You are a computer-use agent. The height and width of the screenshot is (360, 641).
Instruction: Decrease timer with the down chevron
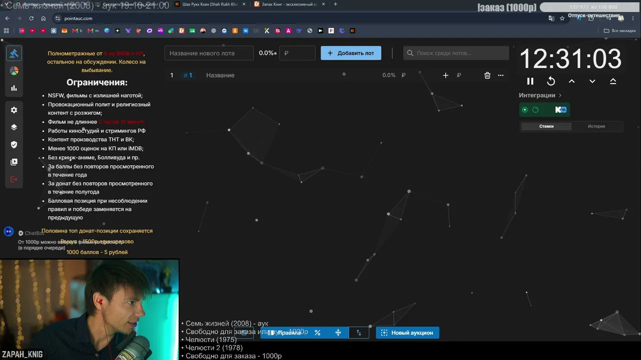(x=592, y=81)
